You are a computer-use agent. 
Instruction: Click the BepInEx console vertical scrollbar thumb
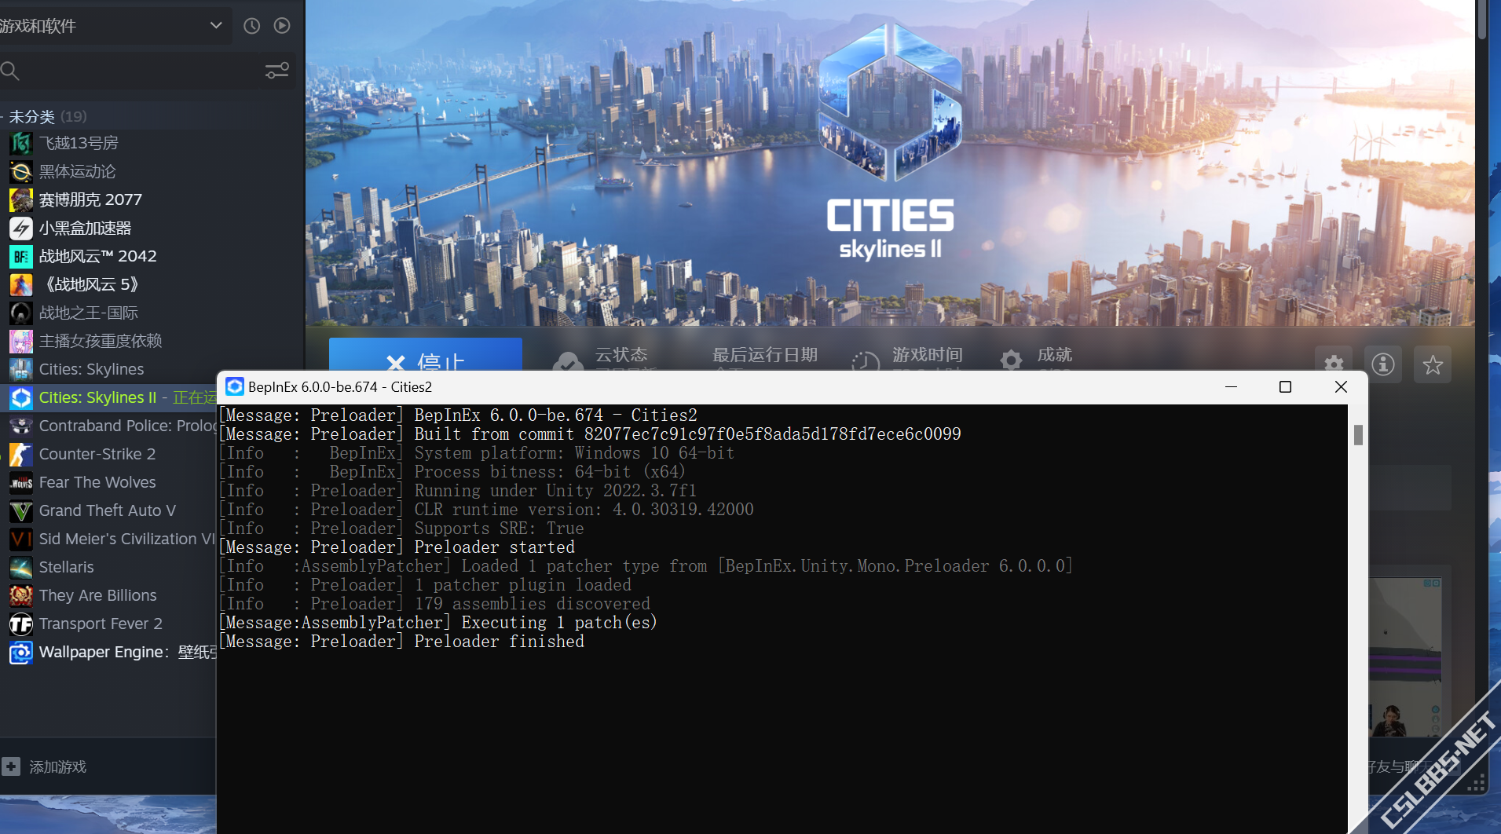coord(1358,434)
